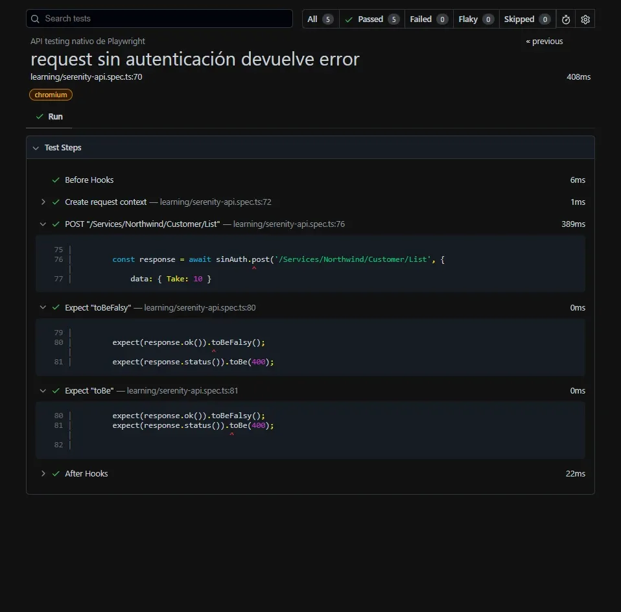This screenshot has width=621, height=612.
Task: Click green checkmark beside POST step
Action: click(x=56, y=224)
